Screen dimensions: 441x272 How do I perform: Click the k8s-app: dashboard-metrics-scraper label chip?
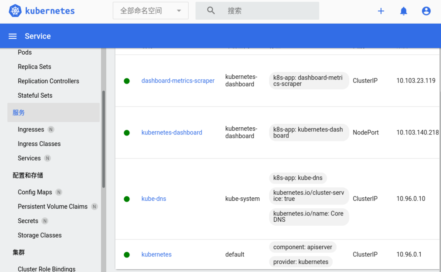(x=309, y=81)
